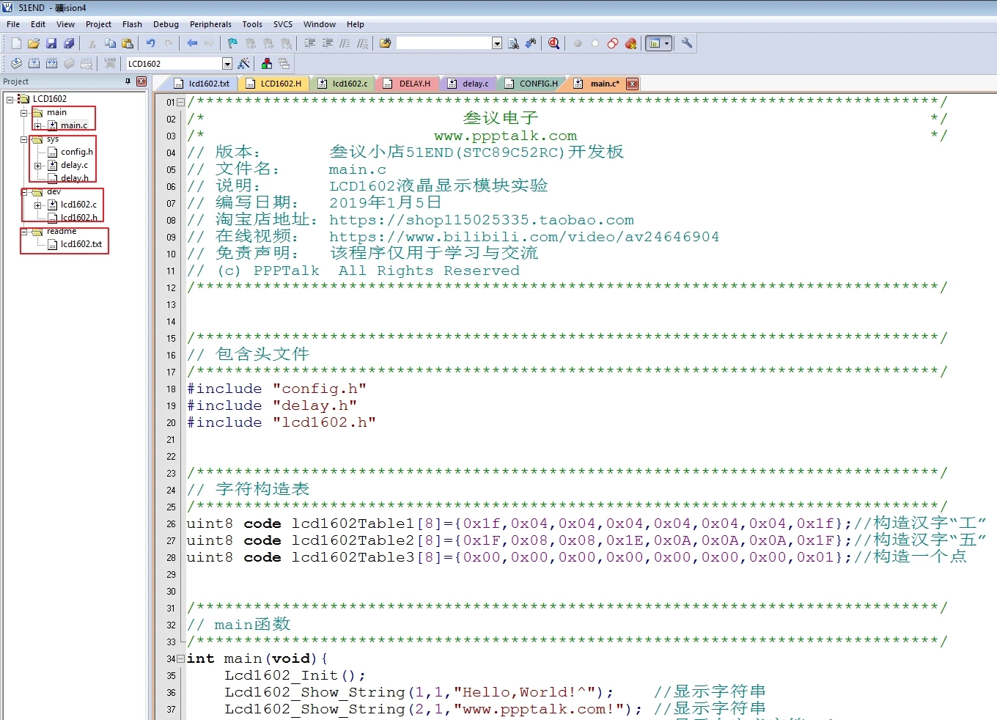
Task: Open Manage Components colored blocks icon
Action: [x=267, y=64]
